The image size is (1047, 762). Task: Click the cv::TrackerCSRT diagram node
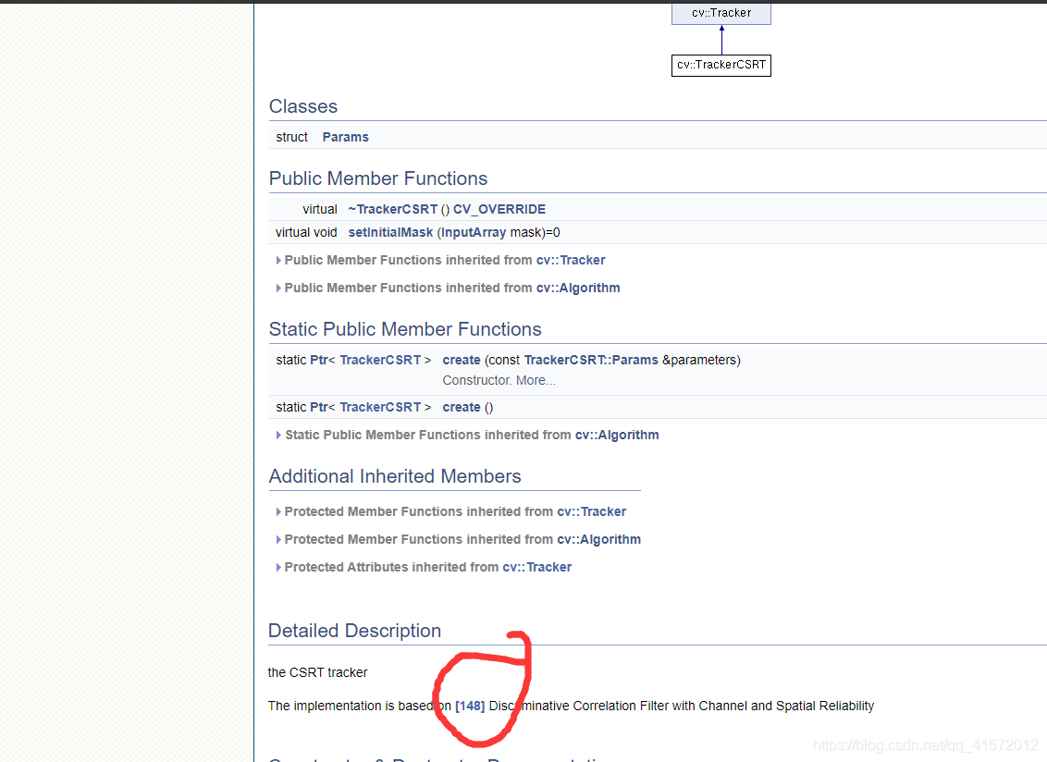tap(721, 65)
